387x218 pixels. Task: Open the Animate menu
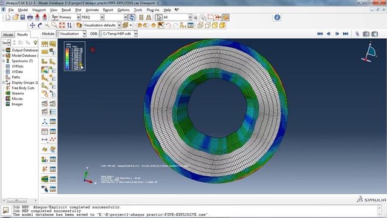92,10
